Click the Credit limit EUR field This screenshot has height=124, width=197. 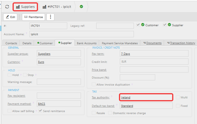[154, 62]
